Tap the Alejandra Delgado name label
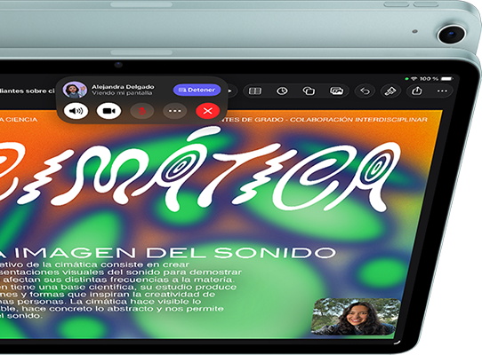This screenshot has height=355, width=482. click(123, 87)
